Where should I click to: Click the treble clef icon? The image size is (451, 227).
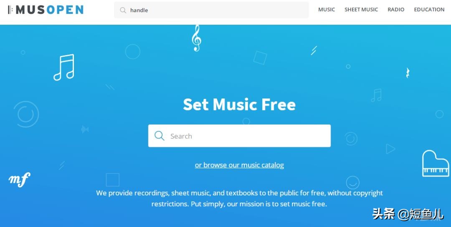coord(196,38)
